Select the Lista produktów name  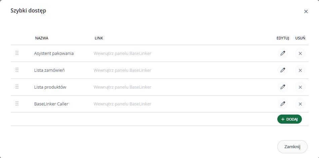[50, 87]
